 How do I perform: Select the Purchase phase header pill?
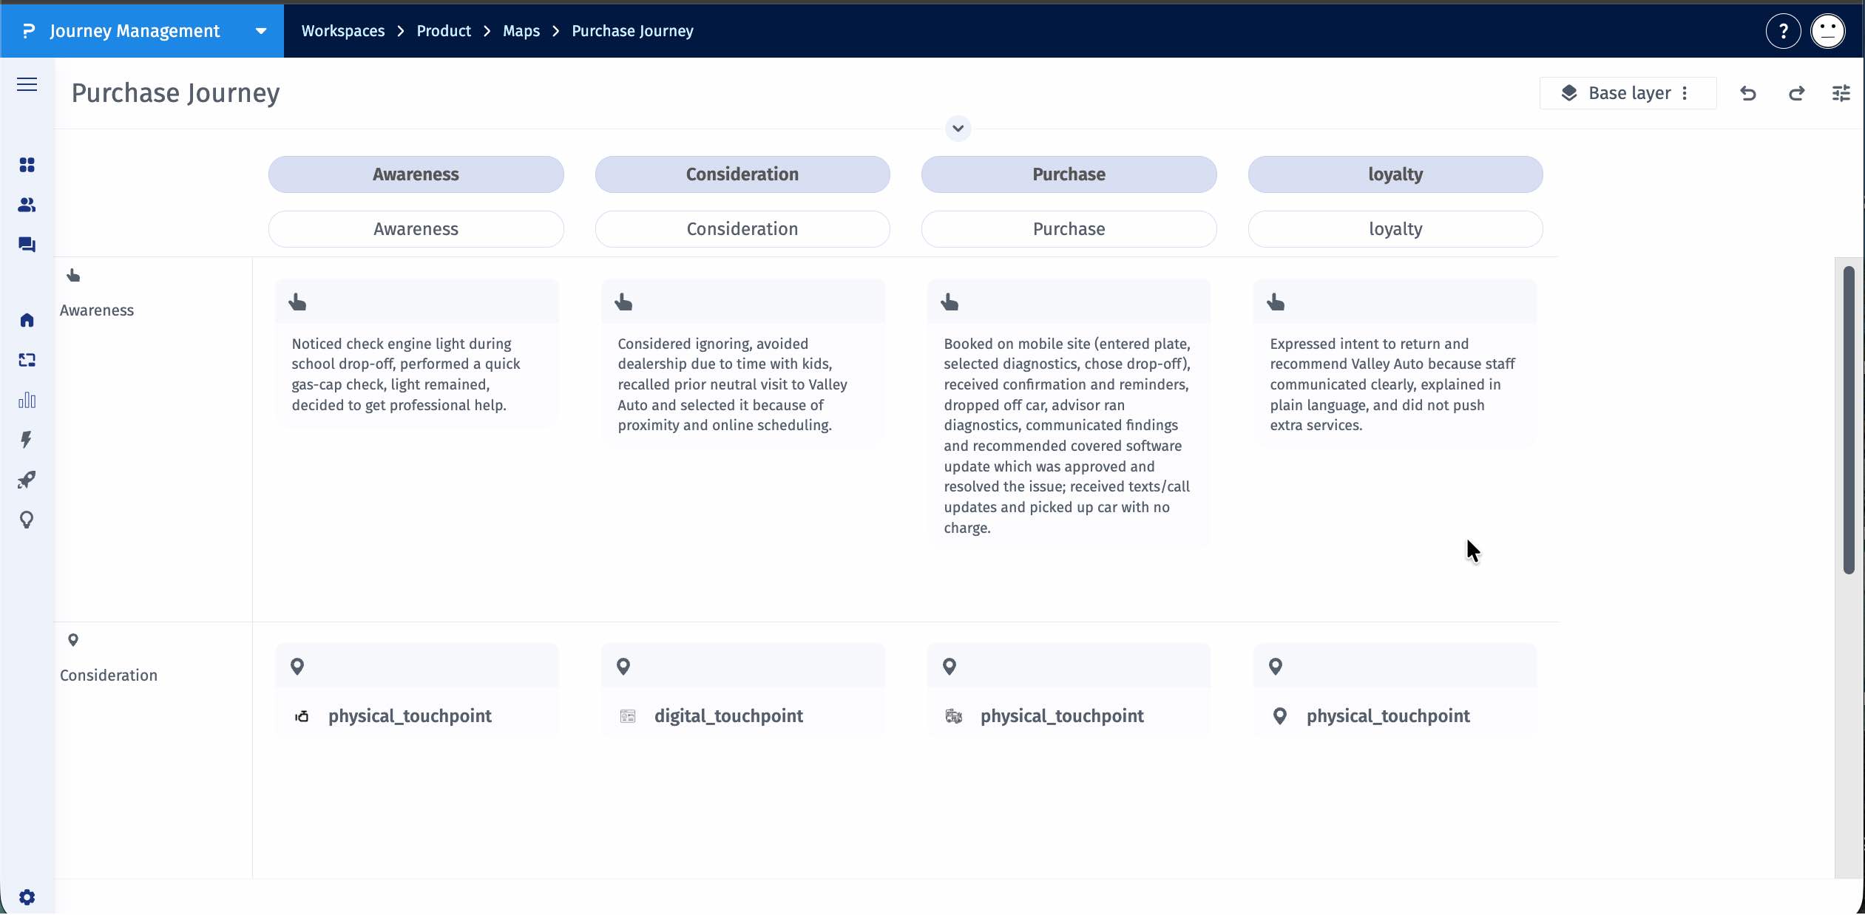click(1069, 174)
